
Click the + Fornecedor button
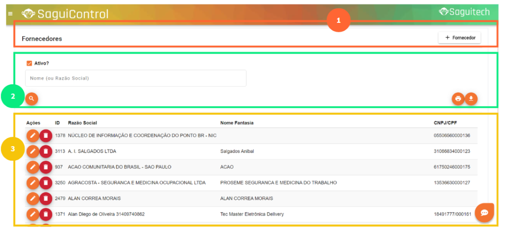459,38
